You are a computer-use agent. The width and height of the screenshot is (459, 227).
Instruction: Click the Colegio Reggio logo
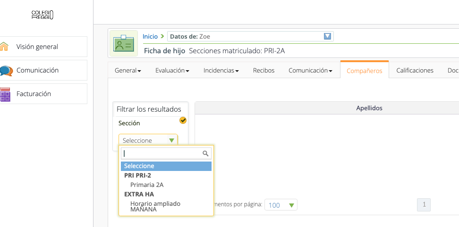click(42, 15)
